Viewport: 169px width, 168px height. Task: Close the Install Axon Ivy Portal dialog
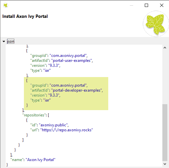point(162,5)
